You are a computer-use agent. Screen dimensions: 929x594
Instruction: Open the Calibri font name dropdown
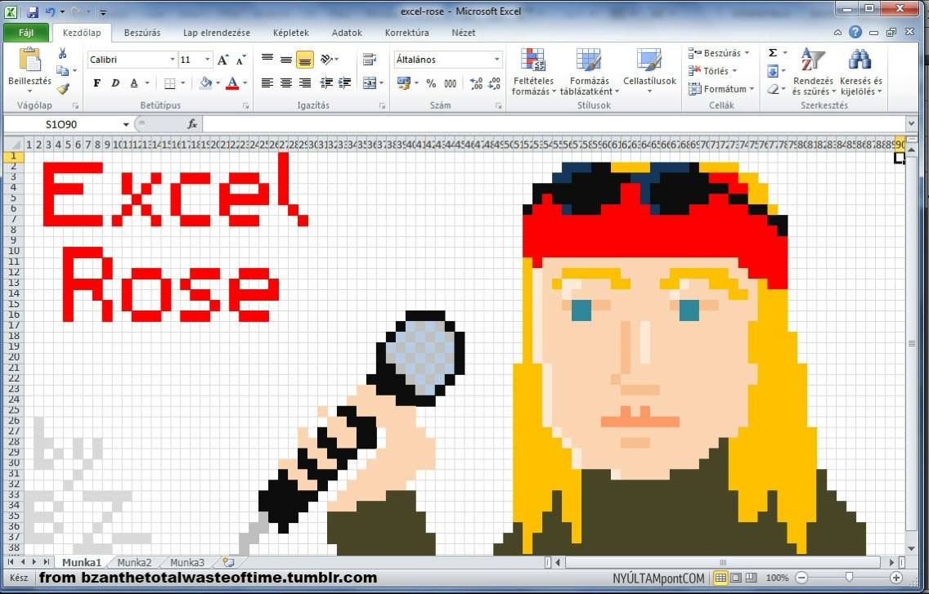tap(173, 59)
